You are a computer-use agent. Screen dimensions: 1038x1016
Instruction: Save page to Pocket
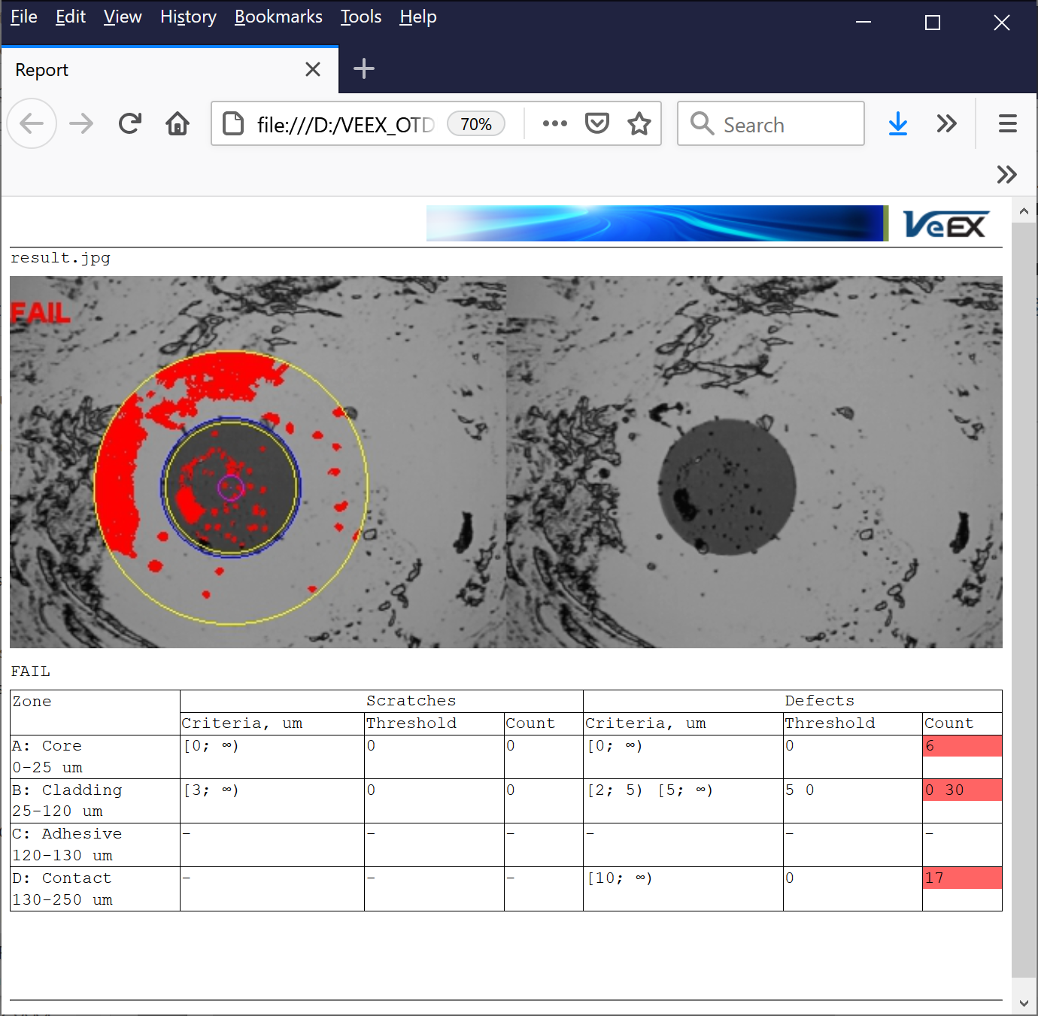[596, 123]
